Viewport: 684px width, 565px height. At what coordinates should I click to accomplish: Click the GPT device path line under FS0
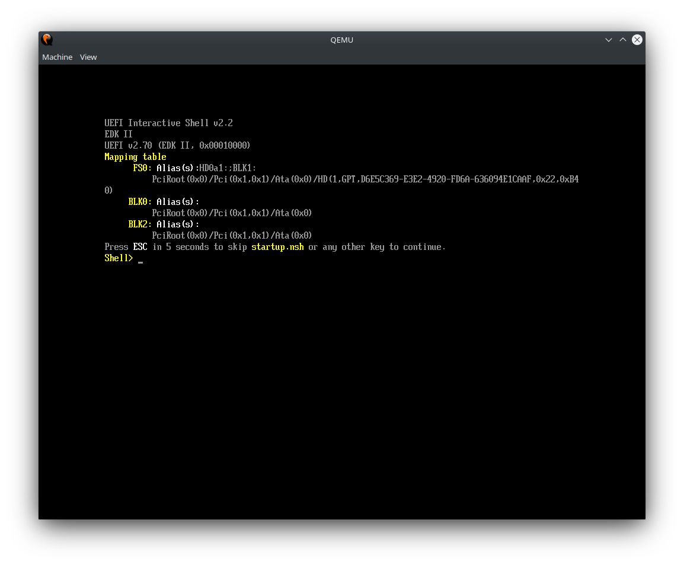tap(365, 179)
